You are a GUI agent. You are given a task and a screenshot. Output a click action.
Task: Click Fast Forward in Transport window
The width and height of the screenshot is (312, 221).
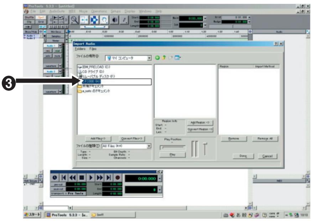click(100, 178)
